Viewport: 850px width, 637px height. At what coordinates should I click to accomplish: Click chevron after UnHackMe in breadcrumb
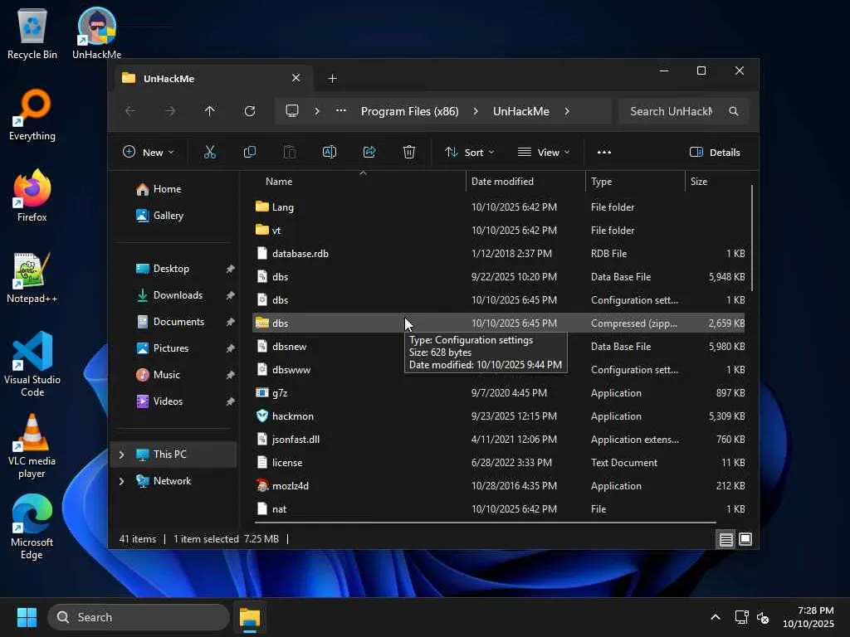[x=567, y=111]
